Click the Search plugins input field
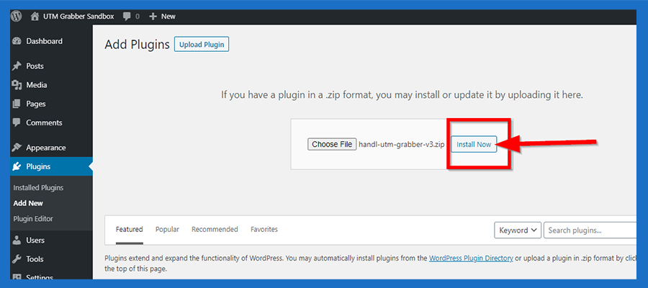The height and width of the screenshot is (288, 648). [x=589, y=230]
